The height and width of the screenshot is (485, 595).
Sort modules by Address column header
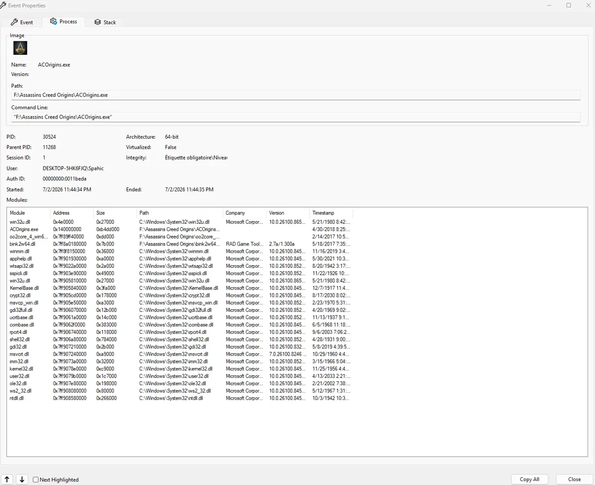(72, 213)
